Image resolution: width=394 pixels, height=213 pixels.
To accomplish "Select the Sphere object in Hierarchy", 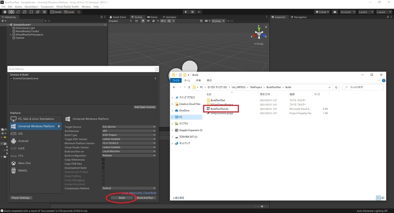I will pos(20,38).
